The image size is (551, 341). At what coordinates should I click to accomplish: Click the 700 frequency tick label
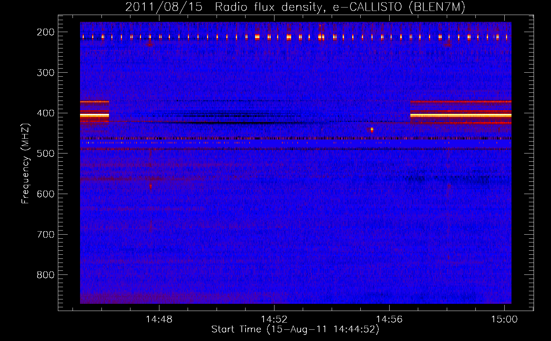pos(46,235)
